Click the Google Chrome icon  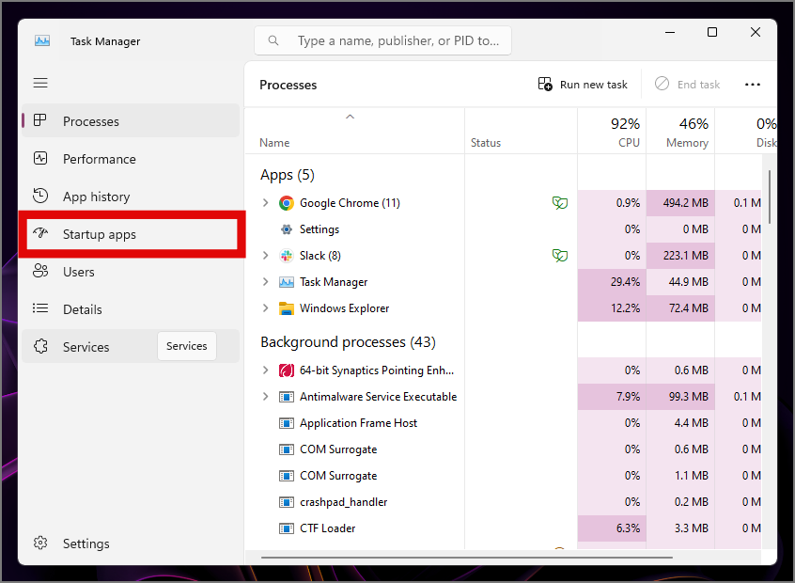[x=287, y=203]
